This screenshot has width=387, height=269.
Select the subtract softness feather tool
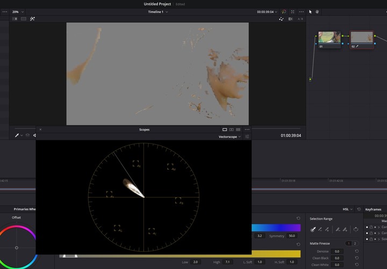click(338, 230)
